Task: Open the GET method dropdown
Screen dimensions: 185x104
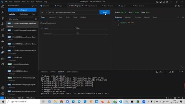Action: pyautogui.click(x=44, y=12)
